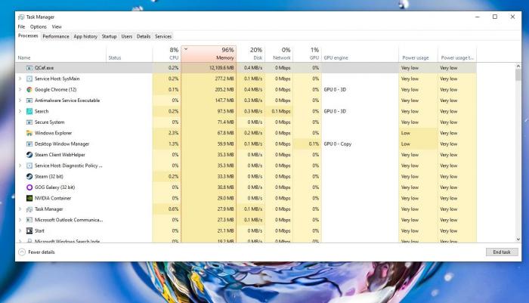Open the View menu
Image resolution: width=529 pixels, height=303 pixels.
click(x=57, y=26)
